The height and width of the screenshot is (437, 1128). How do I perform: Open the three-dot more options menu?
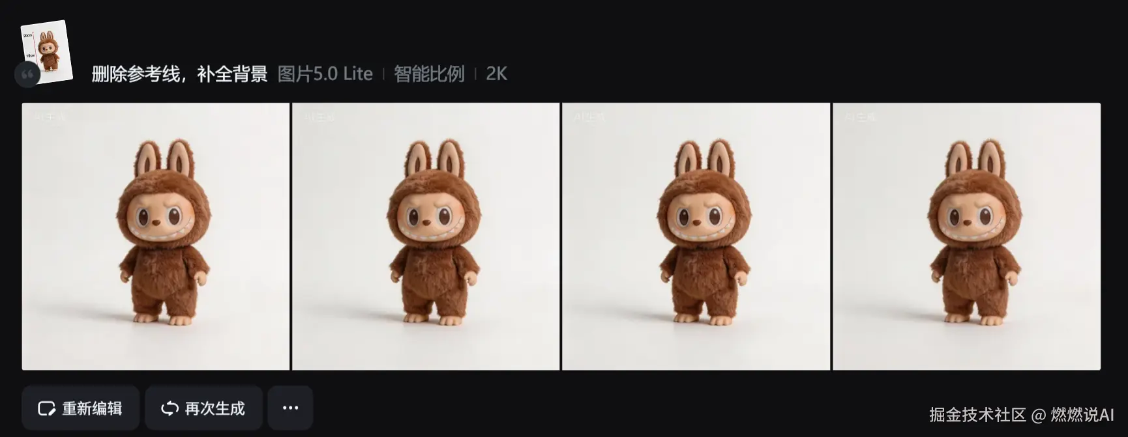pyautogui.click(x=290, y=408)
